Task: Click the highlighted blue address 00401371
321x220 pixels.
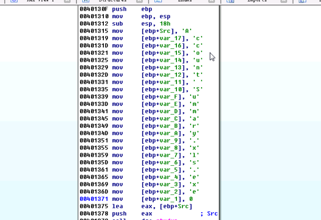Action: [x=94, y=199]
